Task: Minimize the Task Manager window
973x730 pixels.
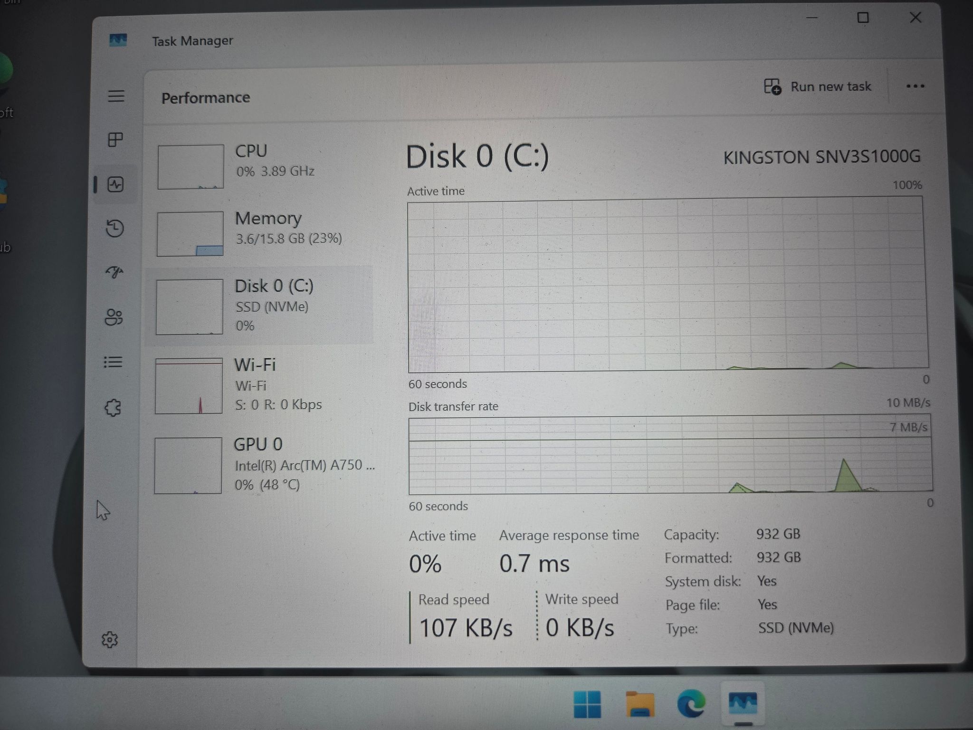Action: [812, 18]
